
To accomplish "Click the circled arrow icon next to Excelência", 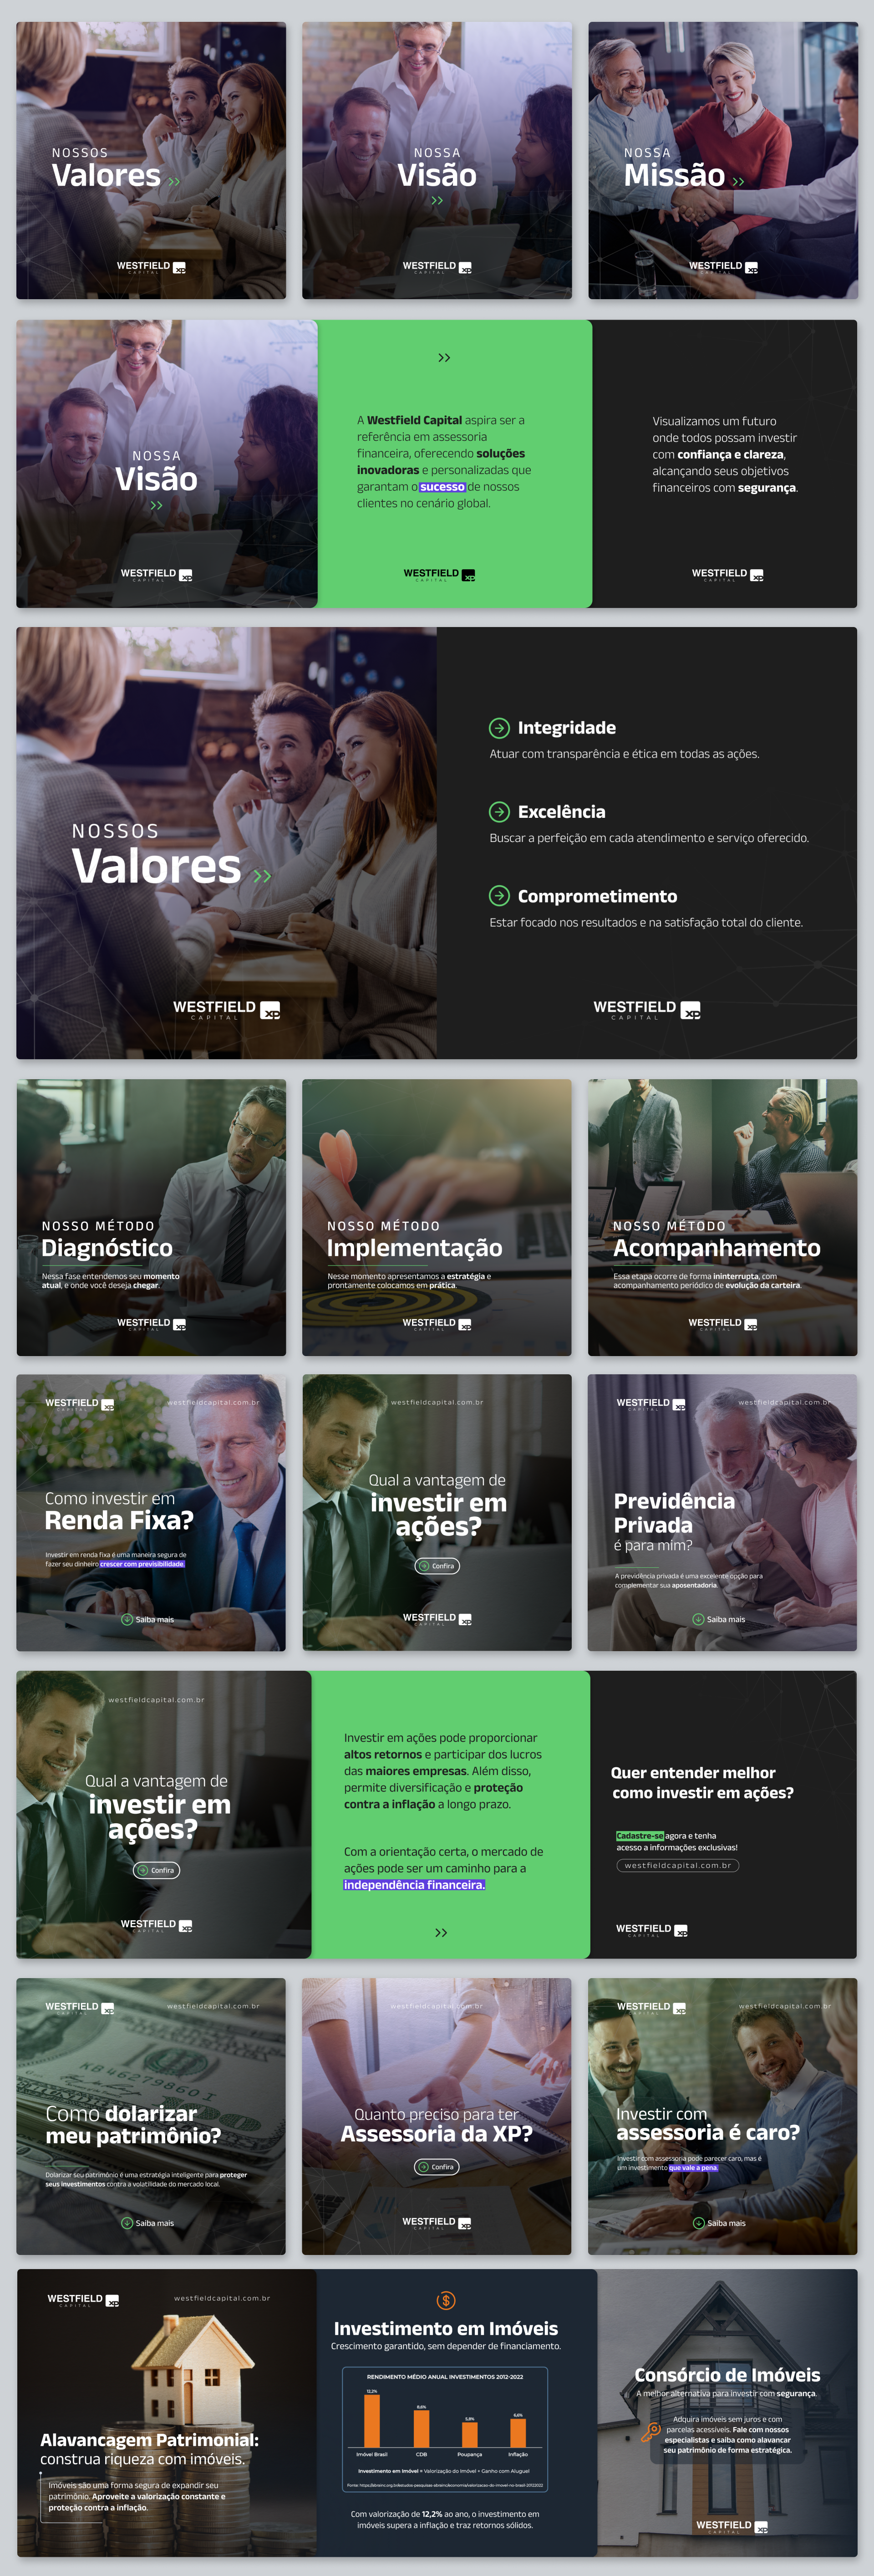I will pos(499,812).
